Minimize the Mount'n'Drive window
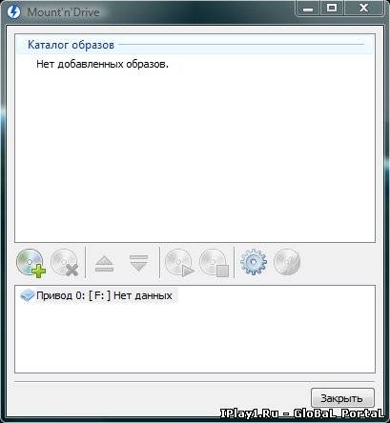 tap(307, 9)
